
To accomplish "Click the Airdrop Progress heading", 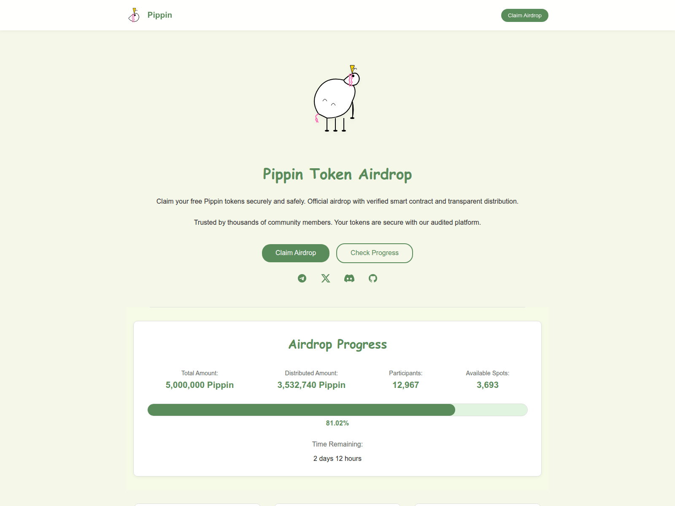I will click(337, 344).
